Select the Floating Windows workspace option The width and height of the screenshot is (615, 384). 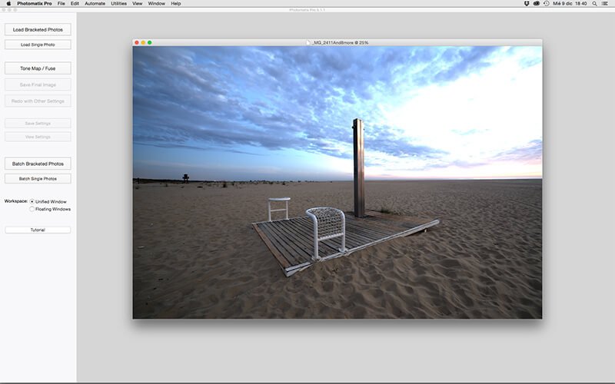coord(32,209)
